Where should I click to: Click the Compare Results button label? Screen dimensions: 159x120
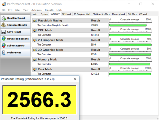click(x=17, y=25)
